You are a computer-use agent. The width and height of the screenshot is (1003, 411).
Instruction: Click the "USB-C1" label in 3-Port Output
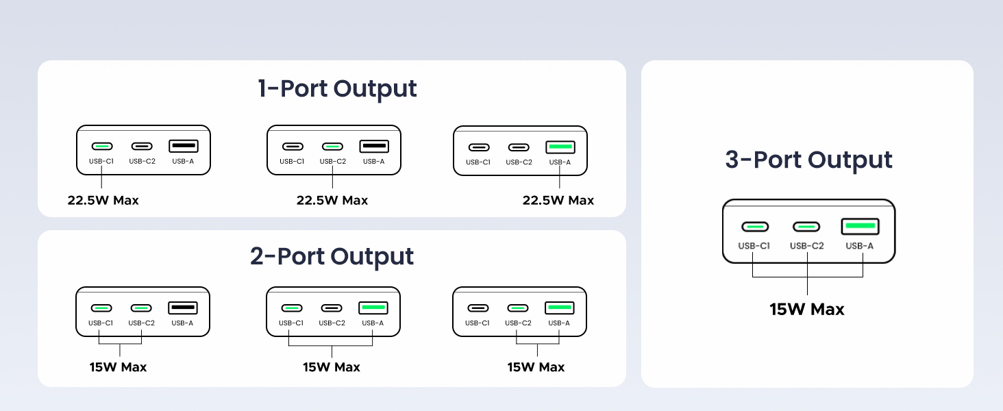pos(754,246)
